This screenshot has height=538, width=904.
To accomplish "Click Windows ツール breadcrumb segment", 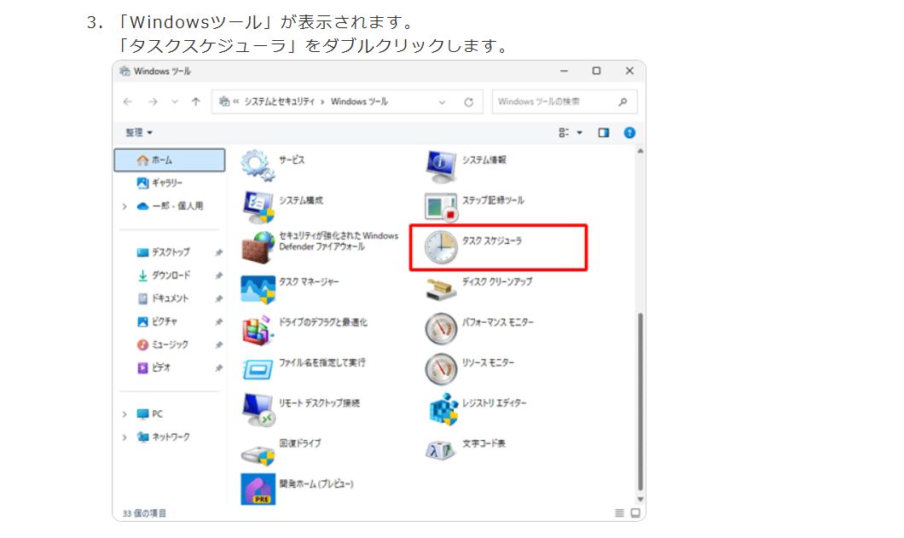I will tap(359, 102).
